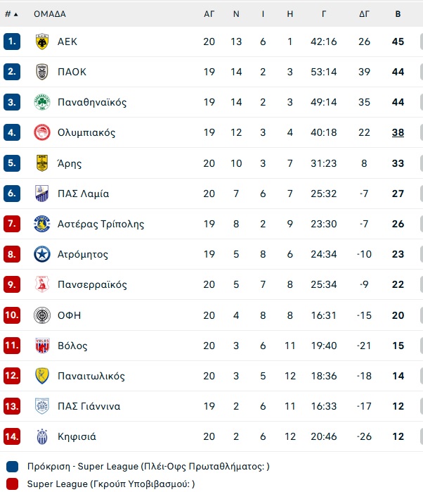This screenshot has height=492, width=423.
Task: Open the Παναθηναϊκός shamrock crest
Action: pyautogui.click(x=42, y=102)
